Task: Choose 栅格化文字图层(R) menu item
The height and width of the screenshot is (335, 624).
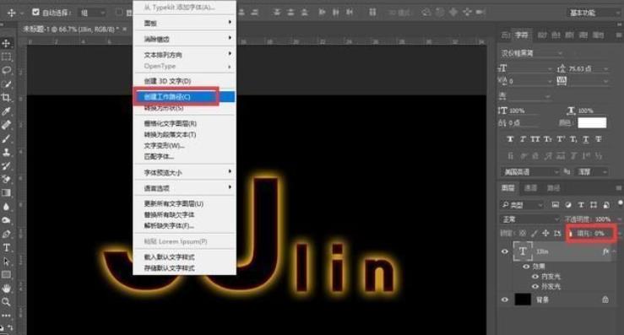Action: pyautogui.click(x=184, y=123)
